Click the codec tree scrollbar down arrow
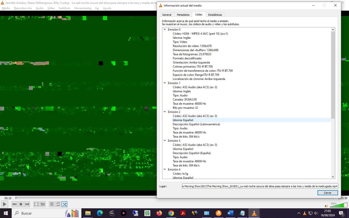The image size is (349, 218). point(333,177)
